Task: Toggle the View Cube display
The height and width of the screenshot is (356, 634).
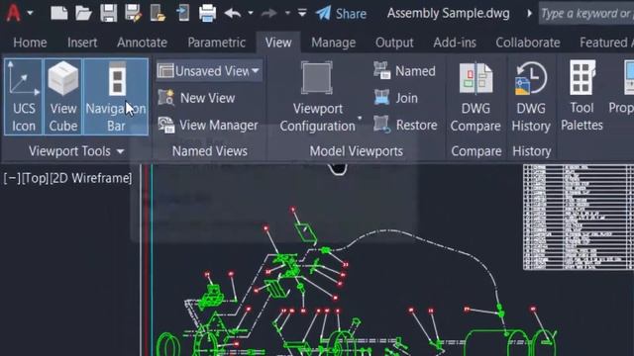Action: (x=63, y=97)
